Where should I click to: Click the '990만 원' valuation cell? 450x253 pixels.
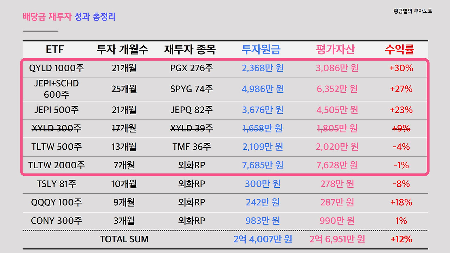337,221
